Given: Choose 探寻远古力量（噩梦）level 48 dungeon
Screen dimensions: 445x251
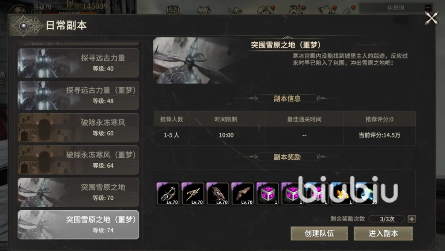Looking at the screenshot, I should pos(78,95).
